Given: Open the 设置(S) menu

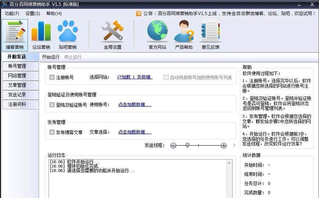Looking at the screenshot, I should click(33, 14).
